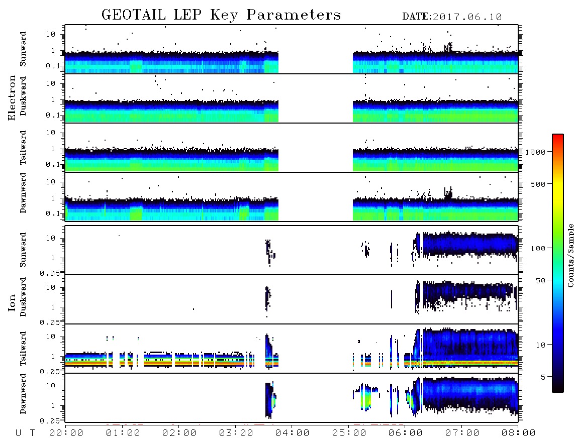Click the Ion Dawnward spectrogram panel
The width and height of the screenshot is (574, 442).
[292, 397]
